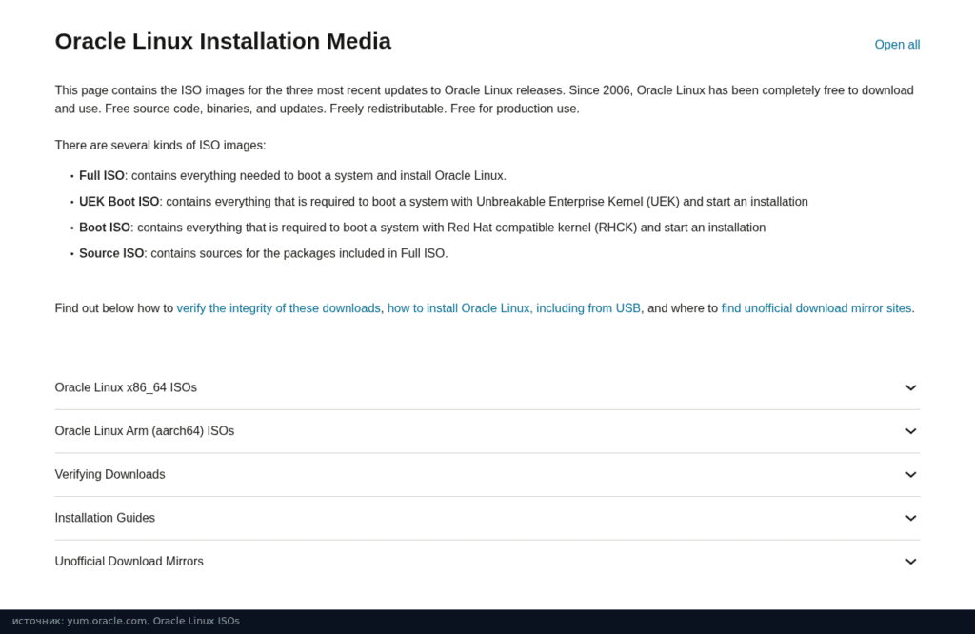Click the Oracle Linux Installation Media heading

pyautogui.click(x=223, y=41)
